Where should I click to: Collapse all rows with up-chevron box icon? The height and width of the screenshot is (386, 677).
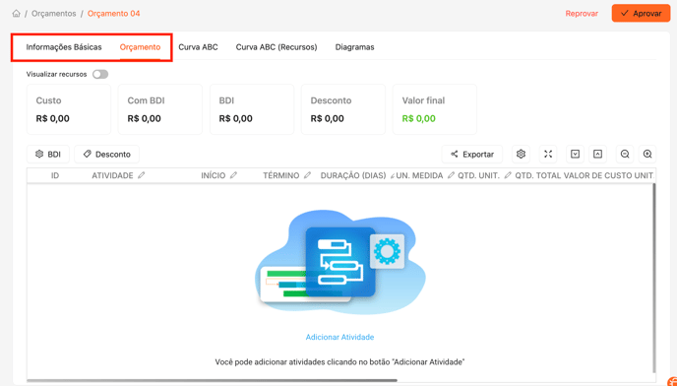pyautogui.click(x=597, y=155)
